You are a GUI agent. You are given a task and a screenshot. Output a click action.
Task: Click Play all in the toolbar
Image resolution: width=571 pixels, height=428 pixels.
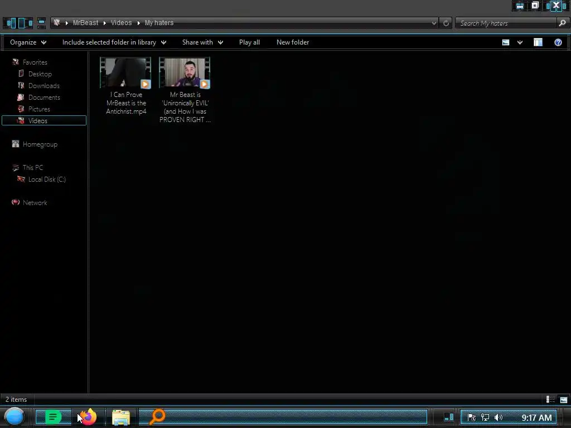tap(249, 42)
